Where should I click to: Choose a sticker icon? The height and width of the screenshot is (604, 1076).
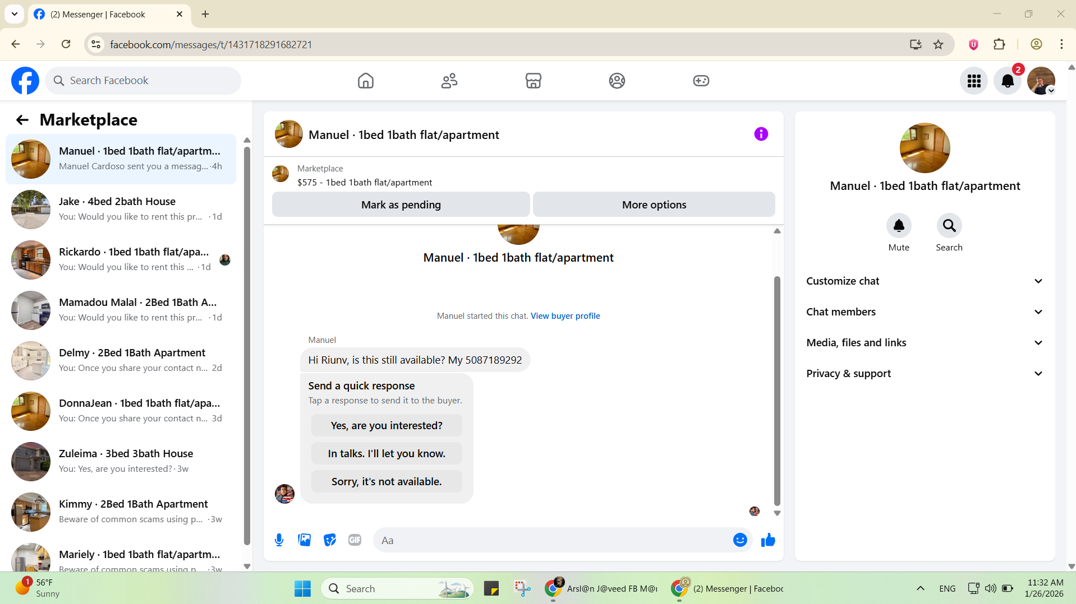tap(330, 540)
